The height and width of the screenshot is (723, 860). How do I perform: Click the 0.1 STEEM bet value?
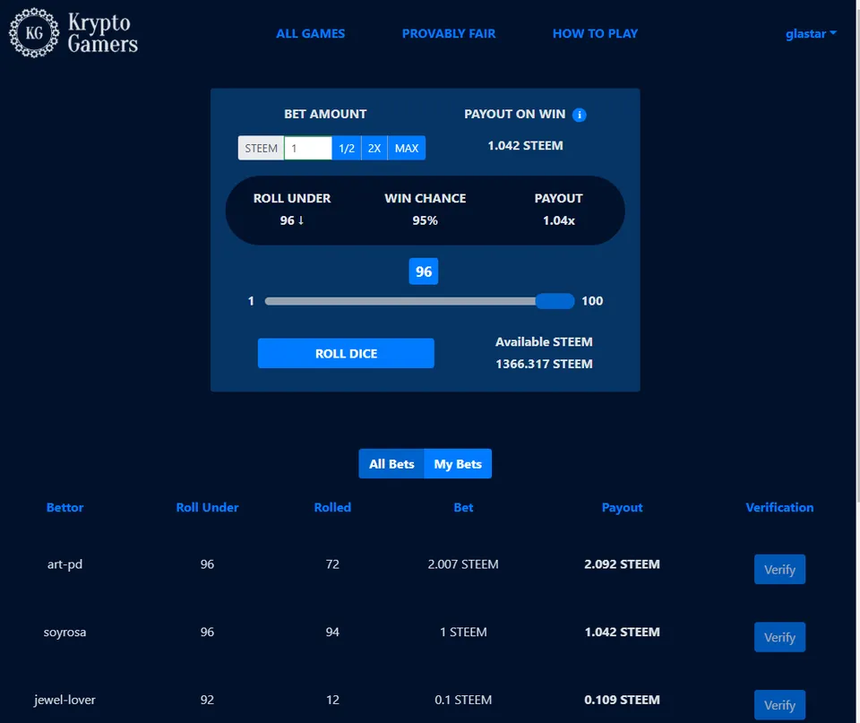463,700
